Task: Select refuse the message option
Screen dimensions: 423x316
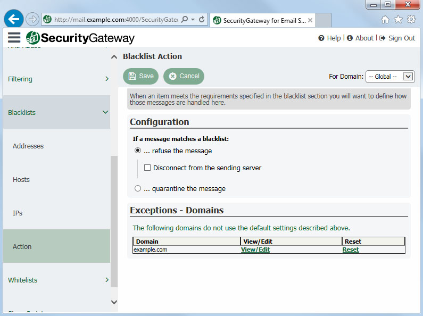Action: 138,151
